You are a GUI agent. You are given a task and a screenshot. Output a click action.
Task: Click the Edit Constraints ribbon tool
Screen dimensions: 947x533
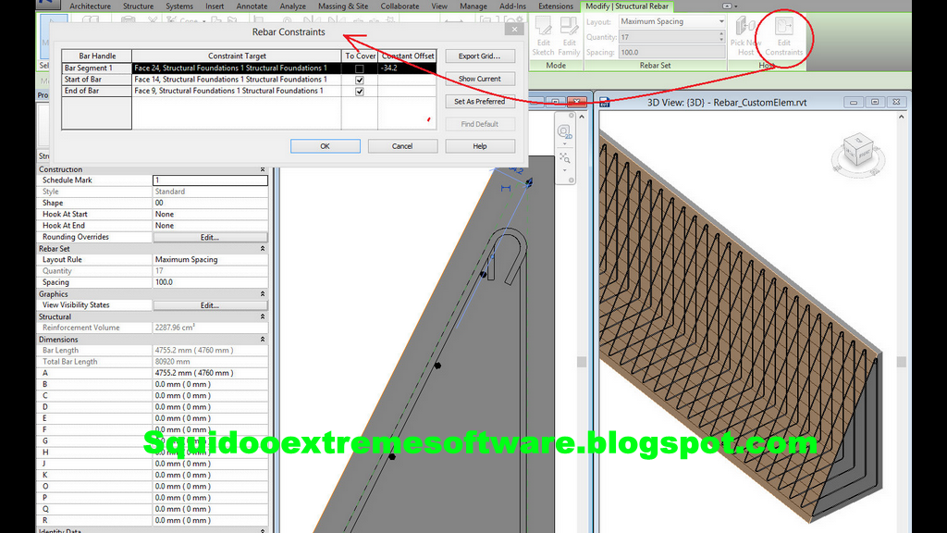pos(784,36)
